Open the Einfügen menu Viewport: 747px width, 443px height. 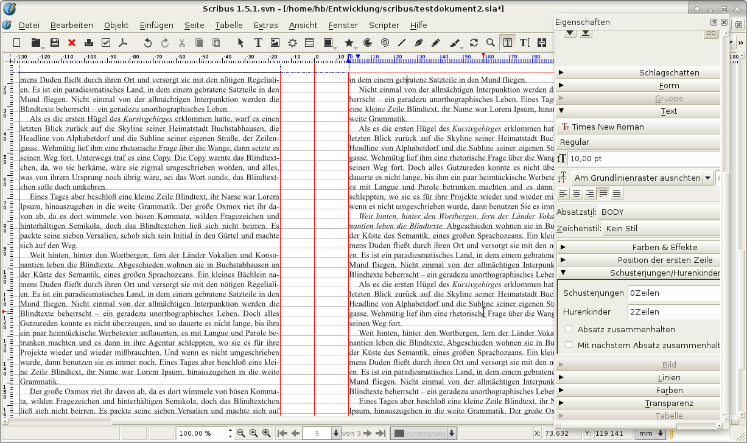click(x=156, y=26)
